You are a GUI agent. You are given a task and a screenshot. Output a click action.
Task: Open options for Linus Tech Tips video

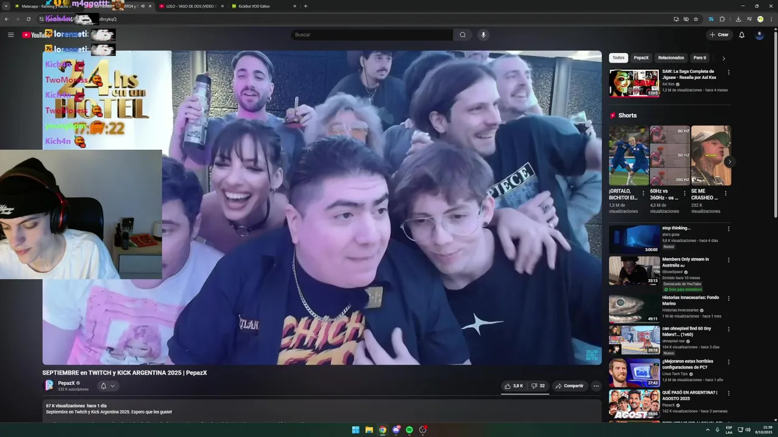pos(729,362)
